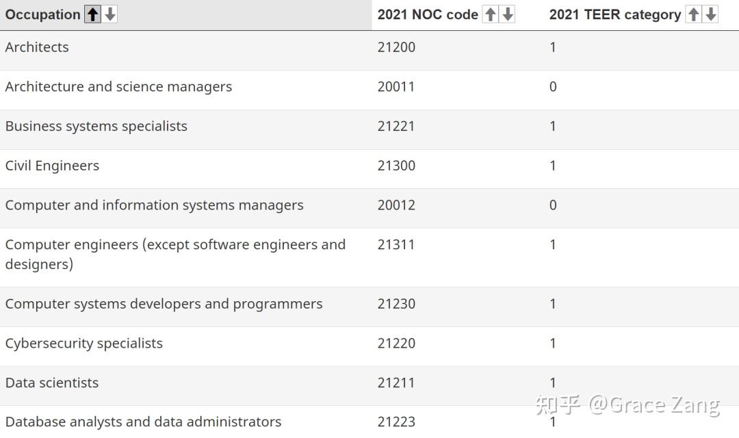Viewport: 739px width, 438px height.
Task: Select Architecture and science managers cell
Action: (118, 87)
